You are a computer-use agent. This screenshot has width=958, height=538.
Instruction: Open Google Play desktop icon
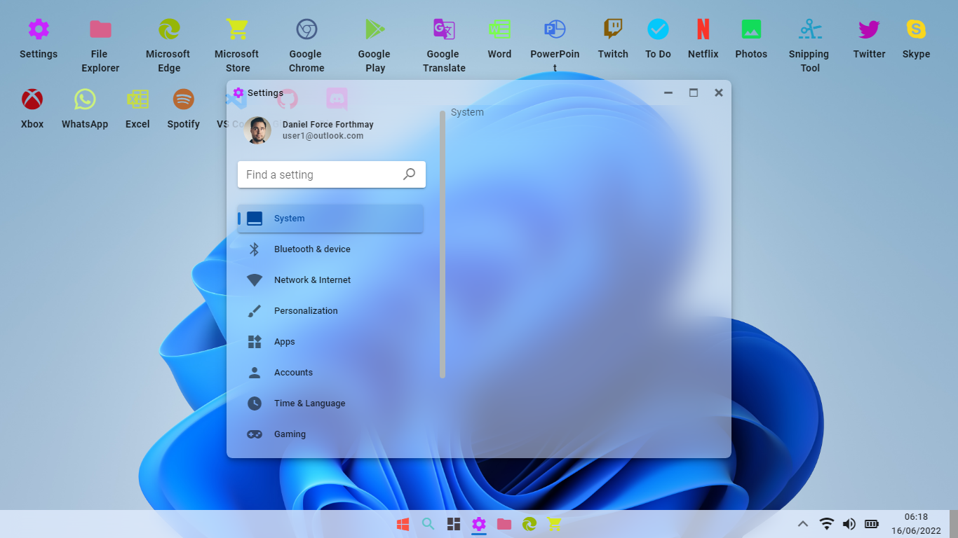[375, 47]
